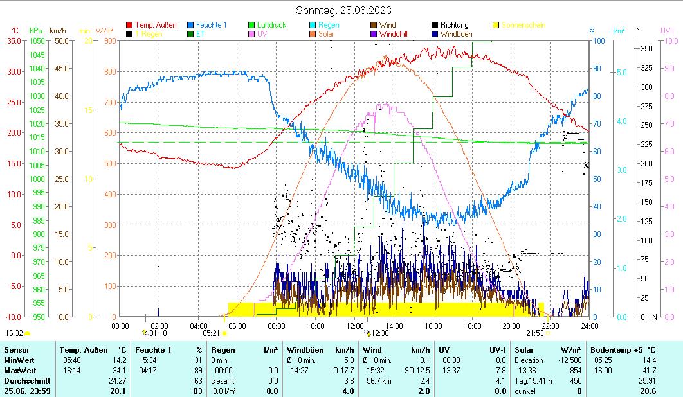Click the UV max time 13:37
Viewport: 683px width, 397px height.
[x=451, y=371]
